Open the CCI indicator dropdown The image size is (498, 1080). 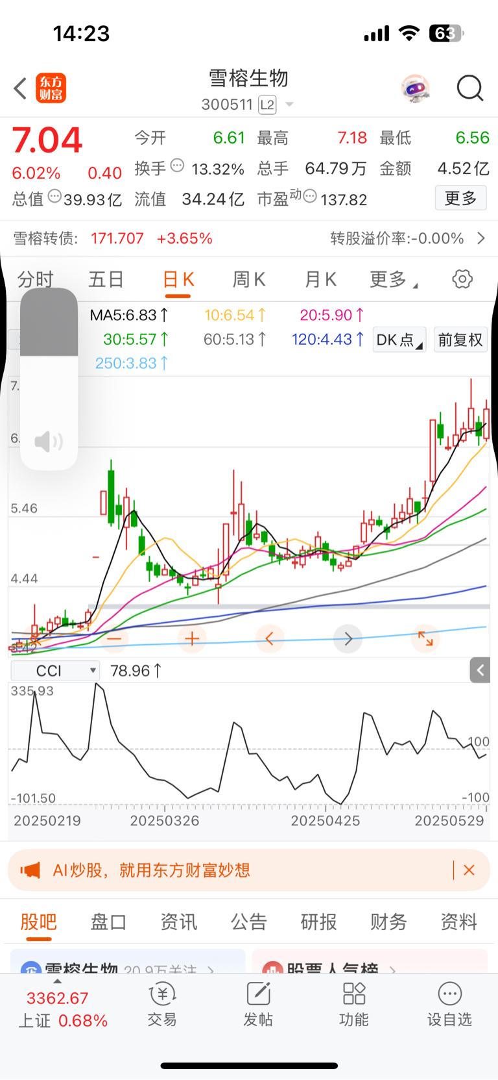pos(55,670)
